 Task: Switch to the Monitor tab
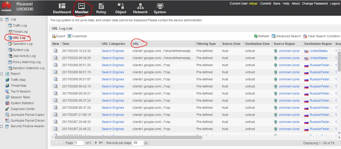(x=82, y=8)
